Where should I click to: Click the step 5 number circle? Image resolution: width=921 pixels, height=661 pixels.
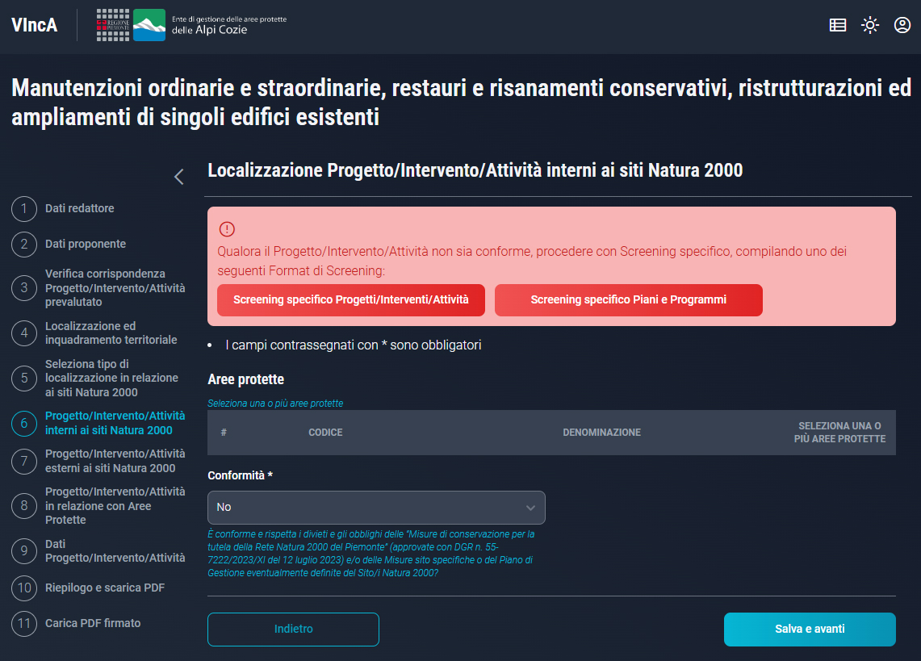[24, 378]
